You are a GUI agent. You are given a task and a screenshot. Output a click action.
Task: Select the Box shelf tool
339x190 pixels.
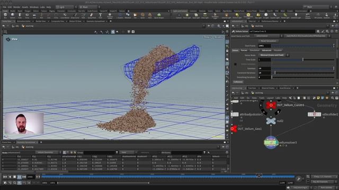click(x=5, y=15)
